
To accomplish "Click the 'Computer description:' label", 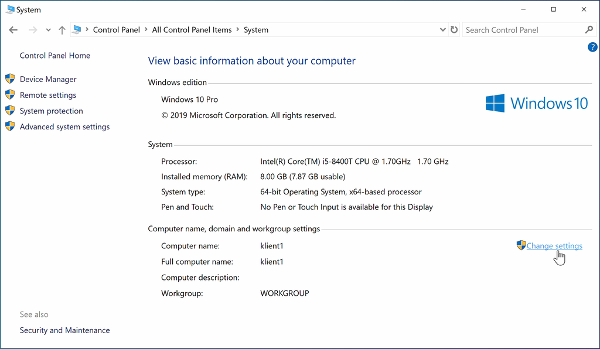I will [200, 278].
